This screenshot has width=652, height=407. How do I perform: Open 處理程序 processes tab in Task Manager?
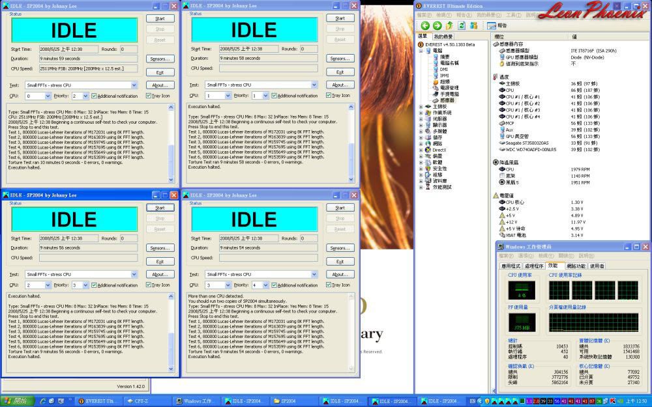click(534, 266)
